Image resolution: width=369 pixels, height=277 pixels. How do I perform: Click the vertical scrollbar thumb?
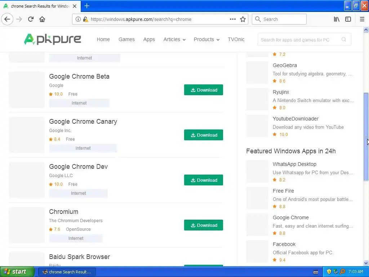[366, 137]
